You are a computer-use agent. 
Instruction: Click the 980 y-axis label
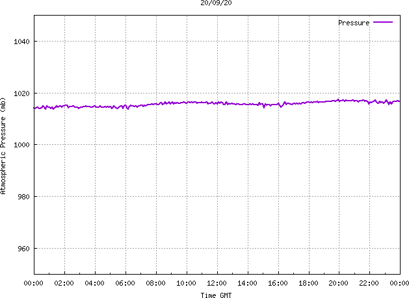coord(23,197)
